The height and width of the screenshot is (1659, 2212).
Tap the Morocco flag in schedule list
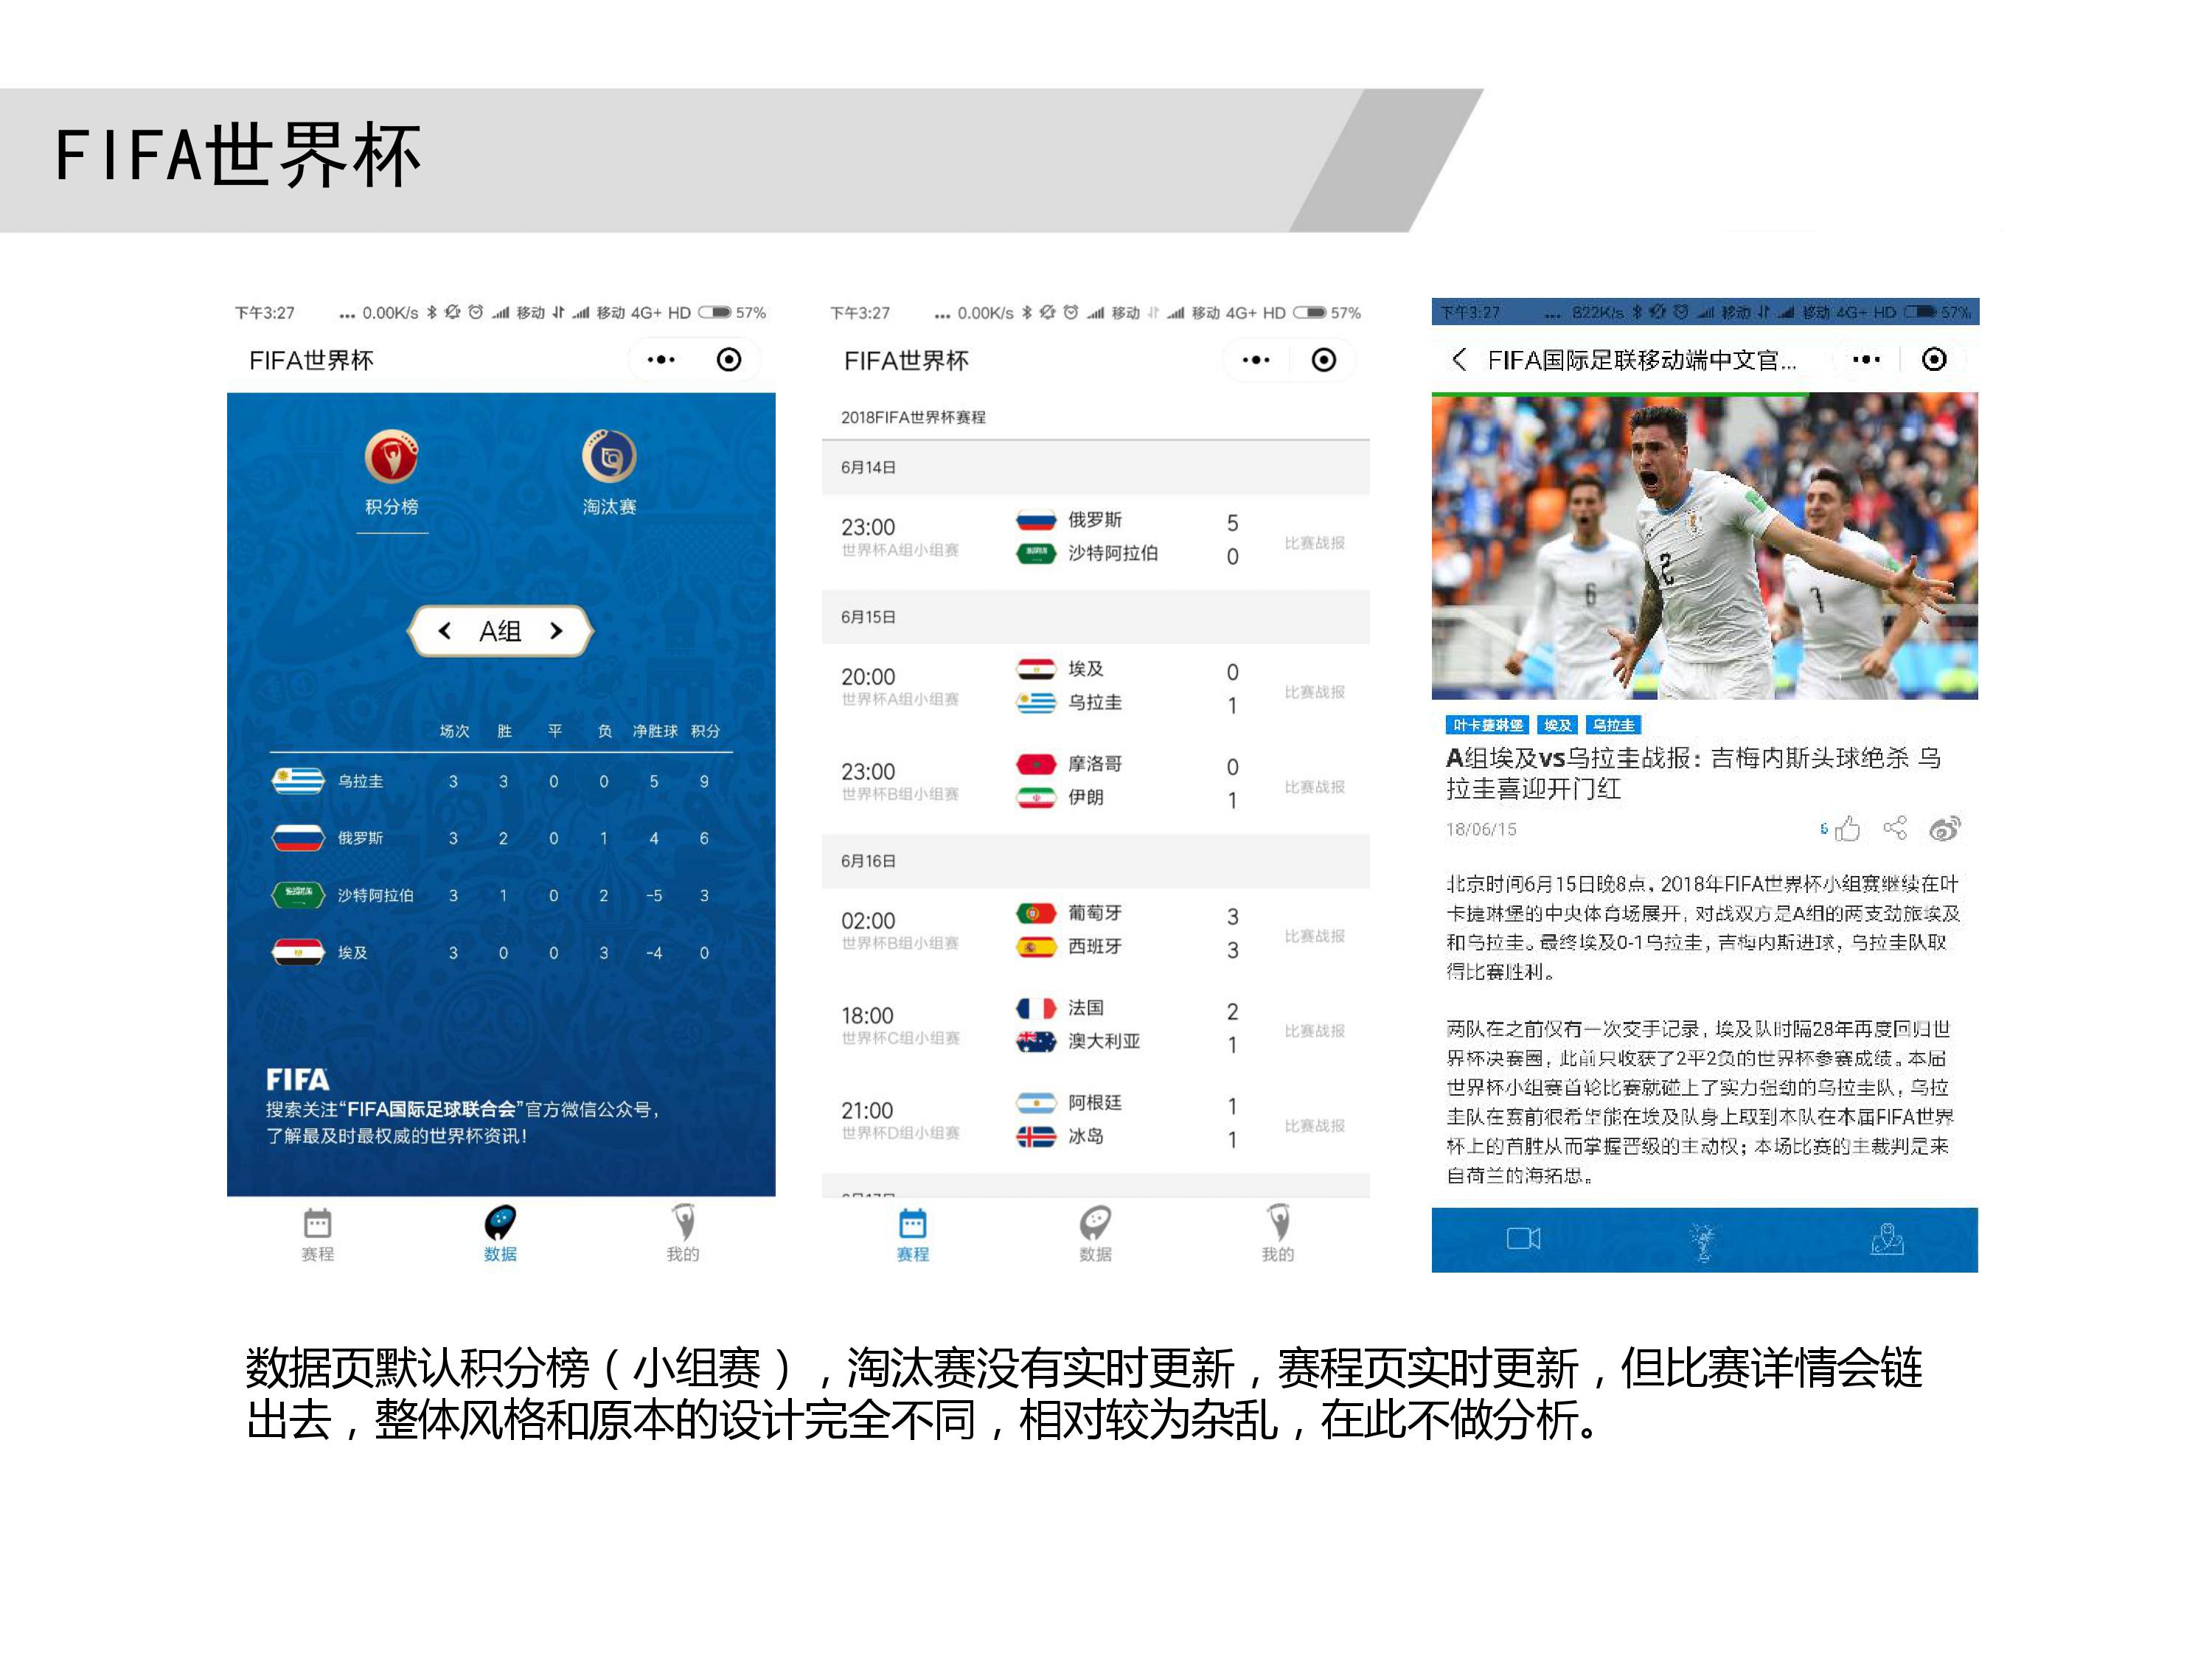coord(1036,764)
